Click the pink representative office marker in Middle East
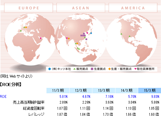This screenshot has height=116, width=161. (x=41, y=38)
